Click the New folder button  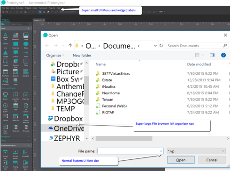[82, 56]
